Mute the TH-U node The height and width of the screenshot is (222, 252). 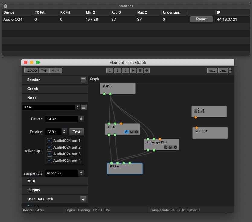click(132, 132)
